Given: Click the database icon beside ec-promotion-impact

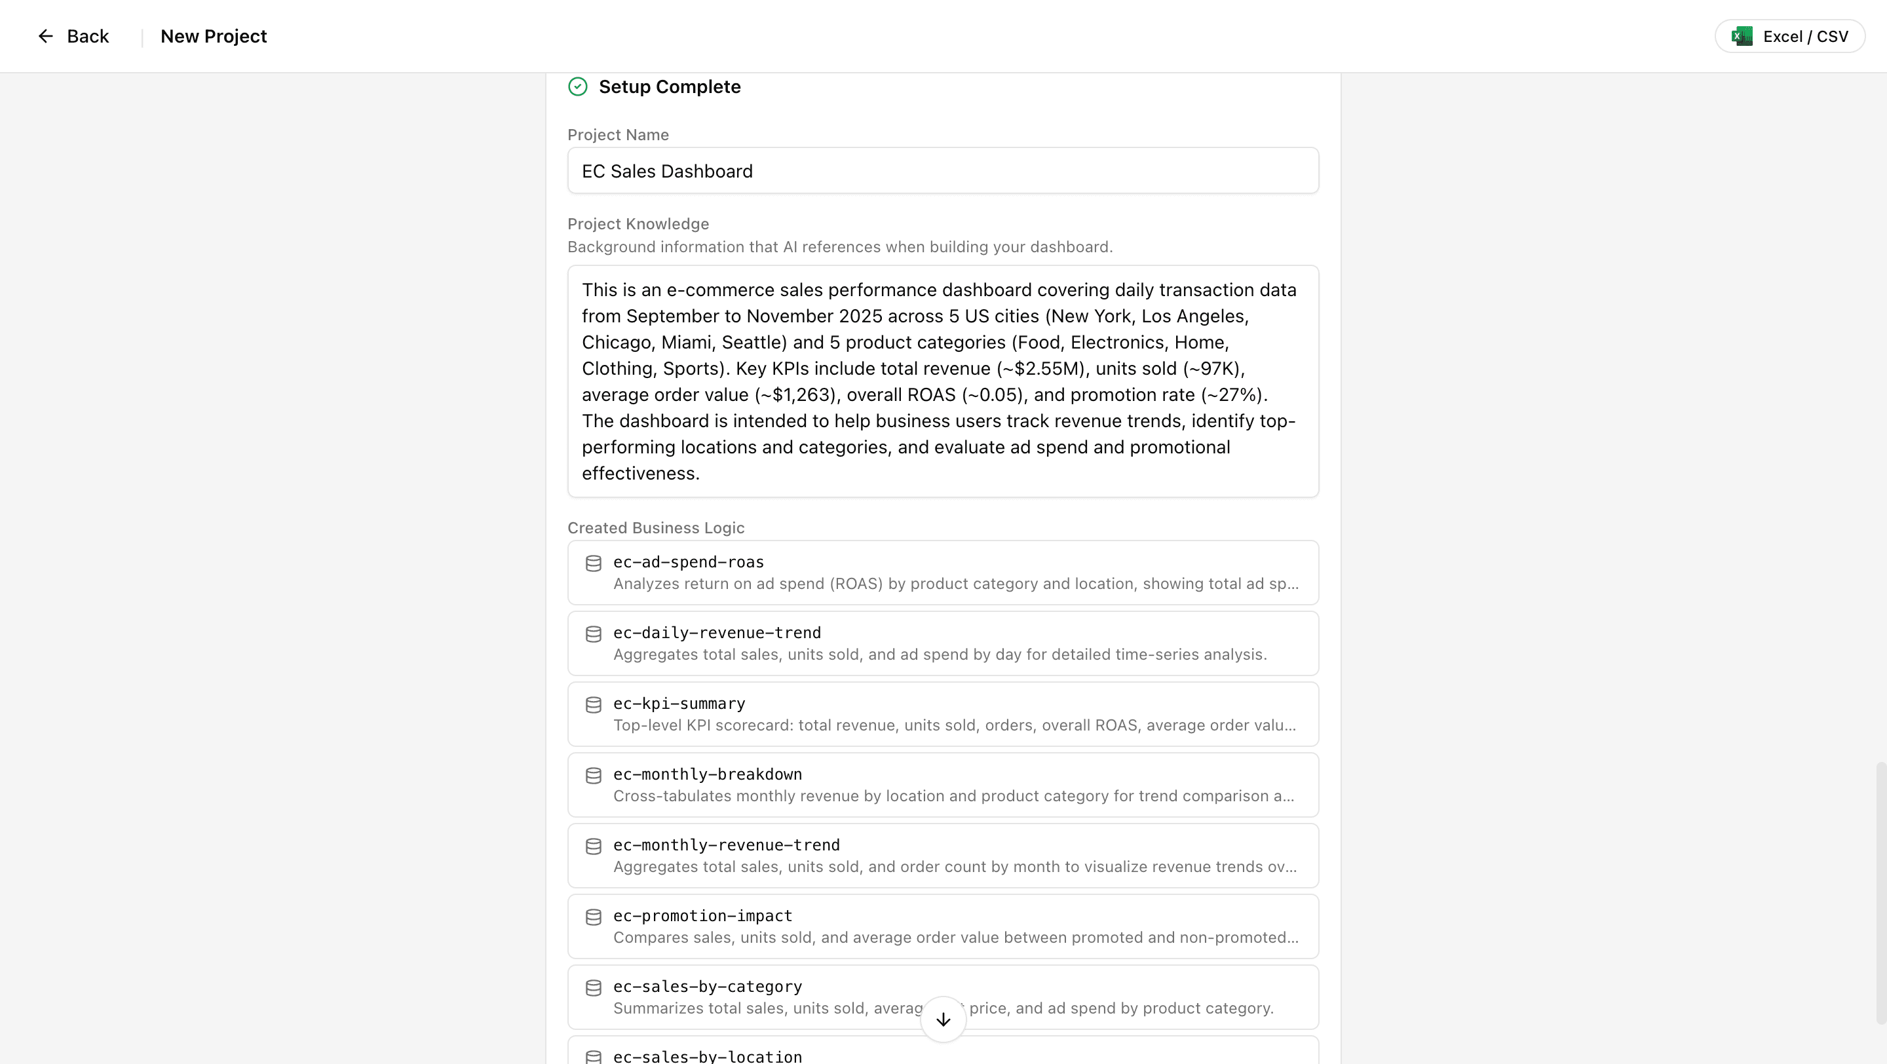Looking at the screenshot, I should [x=594, y=917].
